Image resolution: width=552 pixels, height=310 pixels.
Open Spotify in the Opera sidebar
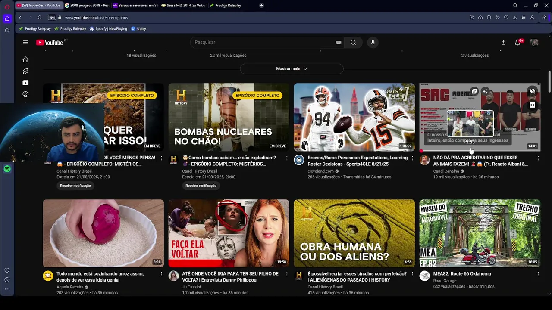(x=7, y=169)
